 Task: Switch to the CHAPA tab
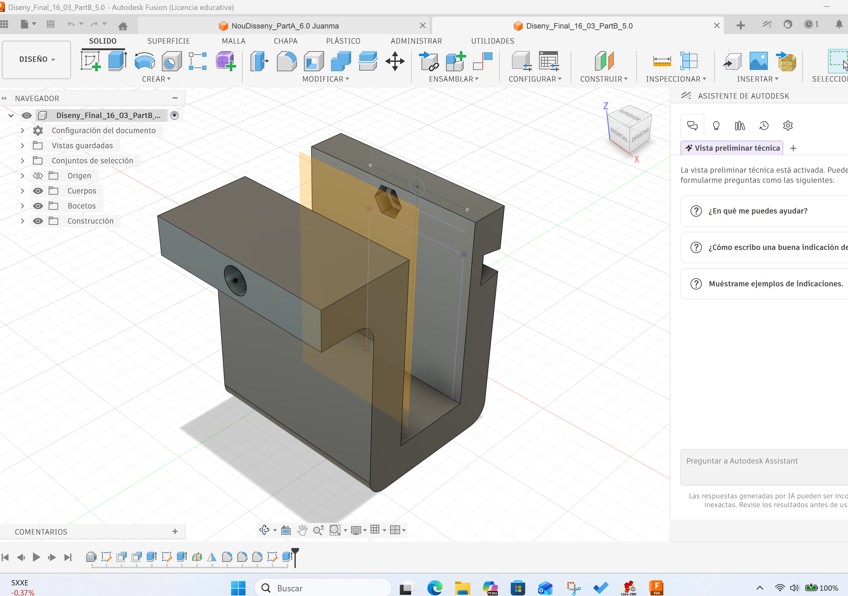(285, 41)
